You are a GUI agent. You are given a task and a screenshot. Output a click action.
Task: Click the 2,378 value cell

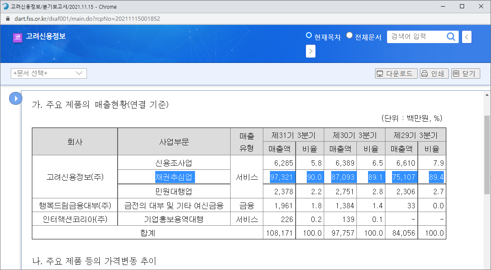279,191
